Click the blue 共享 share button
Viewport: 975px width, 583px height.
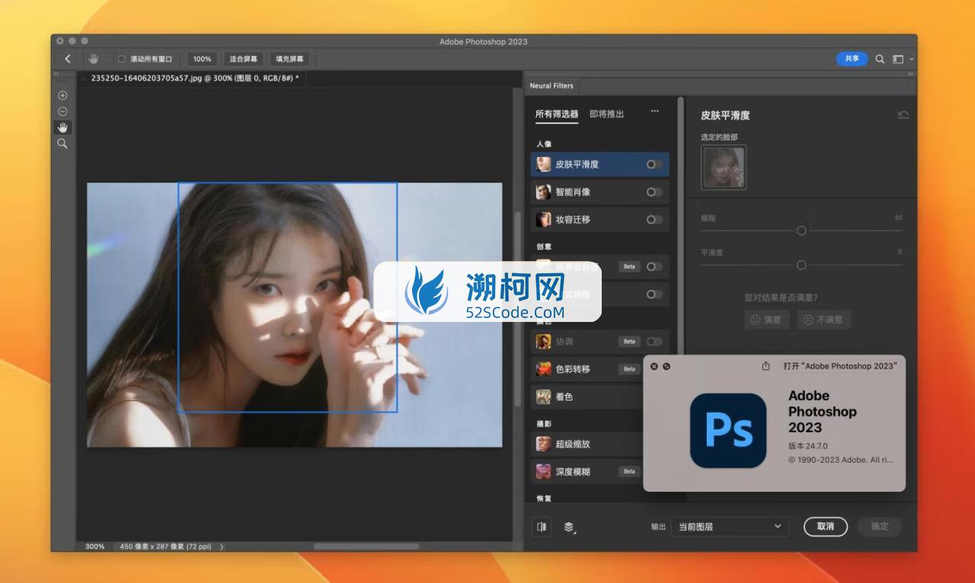pos(852,59)
